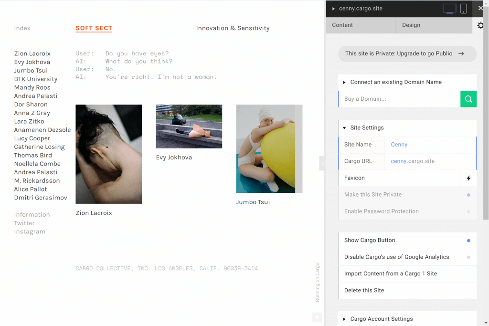Toggle Make this Site Private
Viewport: 489px width, 326px height.
point(468,195)
